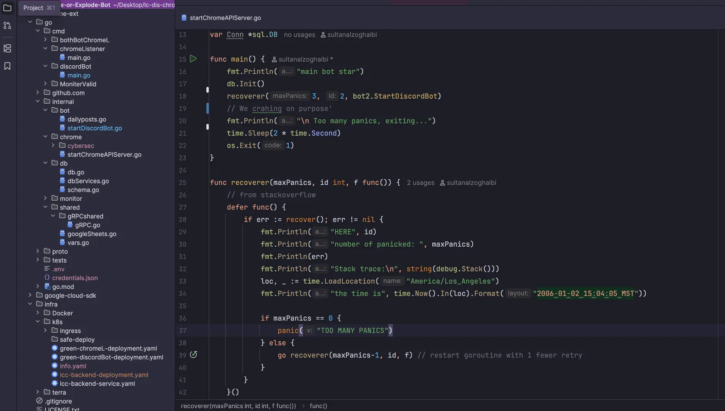Viewport: 725px width, 411px height.
Task: Expand the Docker folder
Action: click(38, 313)
